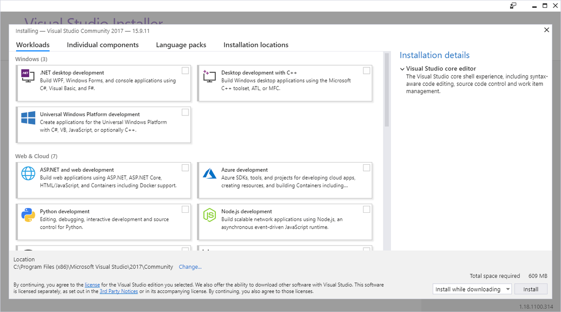561x312 pixels.
Task: Click the Change... location link
Action: 190,267
